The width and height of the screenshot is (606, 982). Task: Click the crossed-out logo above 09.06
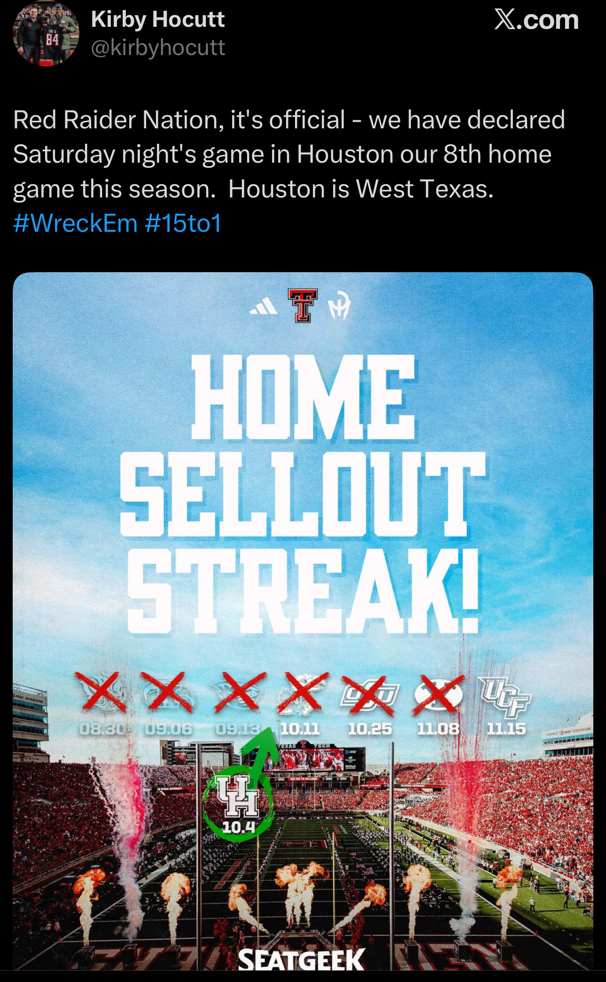tap(168, 692)
